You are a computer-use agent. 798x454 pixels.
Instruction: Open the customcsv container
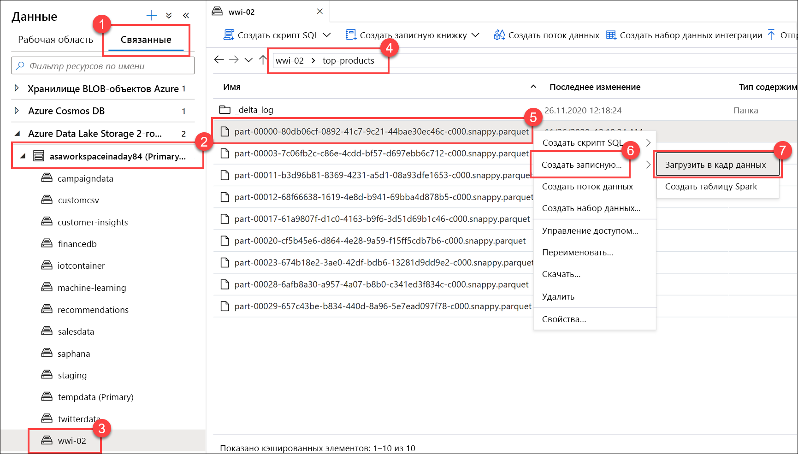point(78,200)
